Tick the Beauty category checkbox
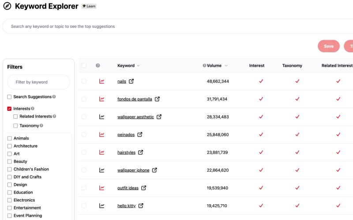This screenshot has width=353, height=220. (10, 161)
